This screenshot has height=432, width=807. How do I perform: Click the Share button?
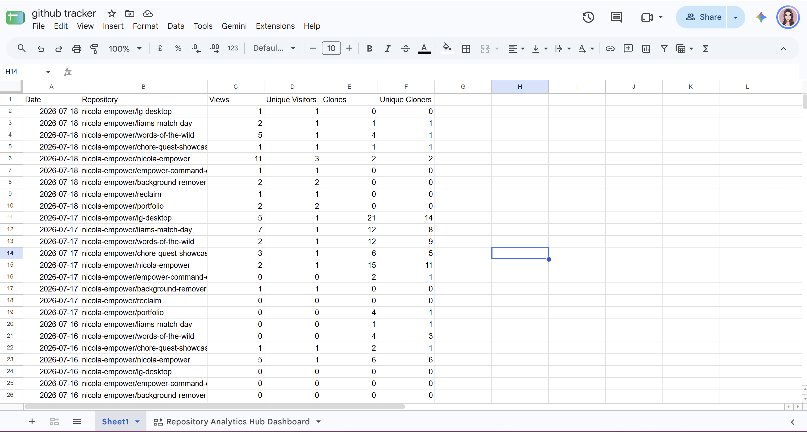[703, 17]
